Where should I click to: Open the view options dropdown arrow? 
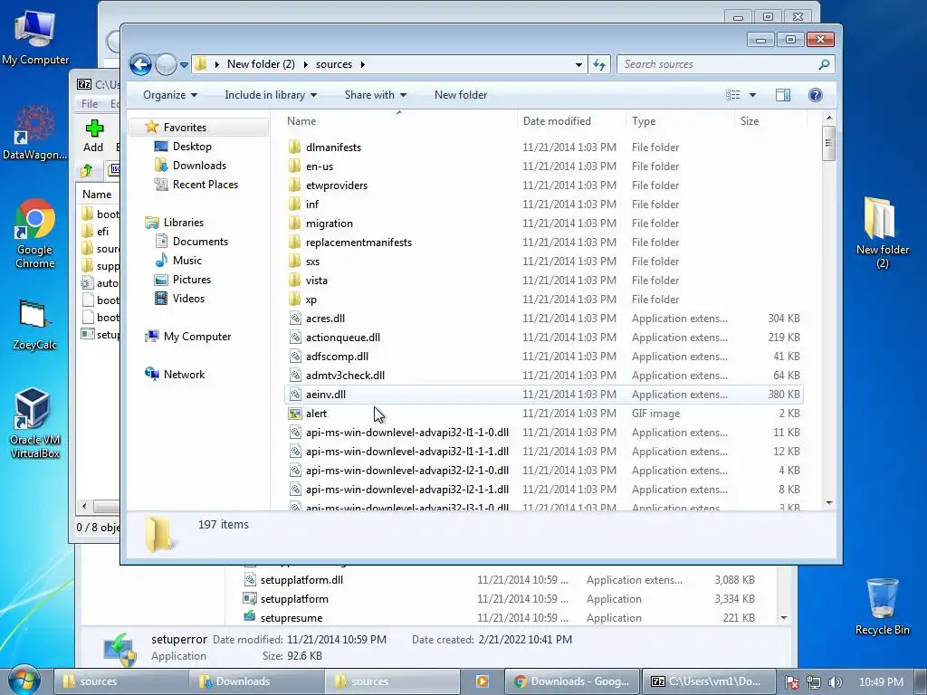pos(752,95)
